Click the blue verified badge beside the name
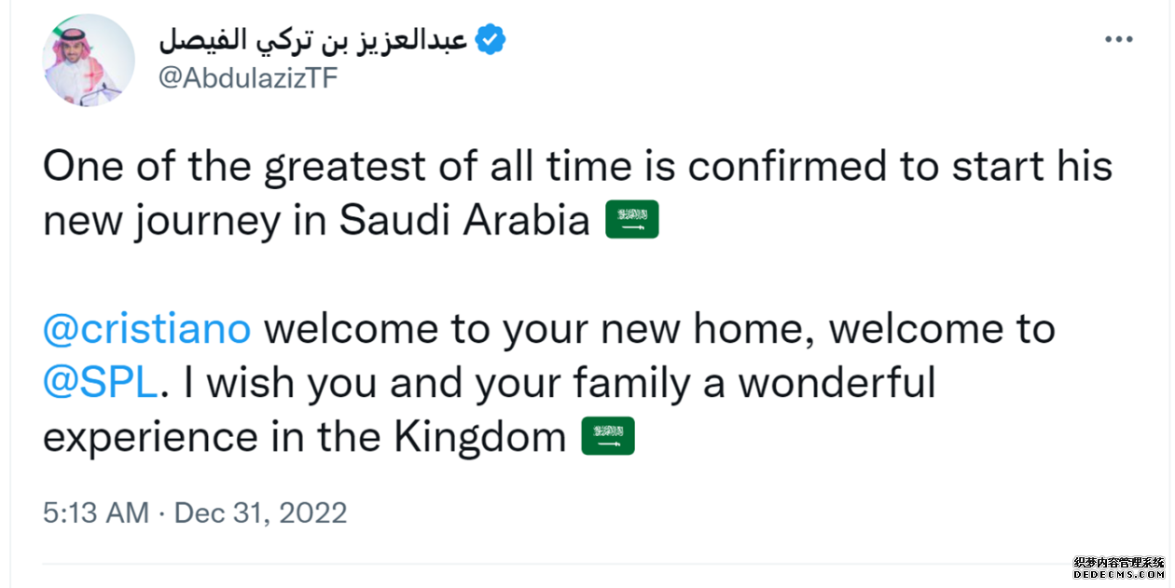1175x588 pixels. click(x=491, y=40)
